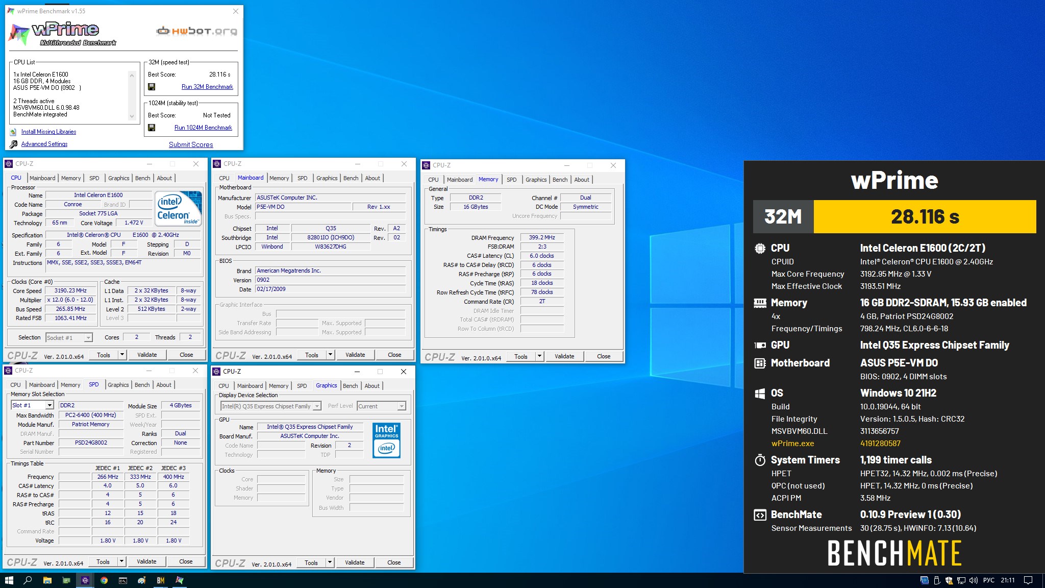Click the 21:11 taskbar clock

click(x=1008, y=580)
